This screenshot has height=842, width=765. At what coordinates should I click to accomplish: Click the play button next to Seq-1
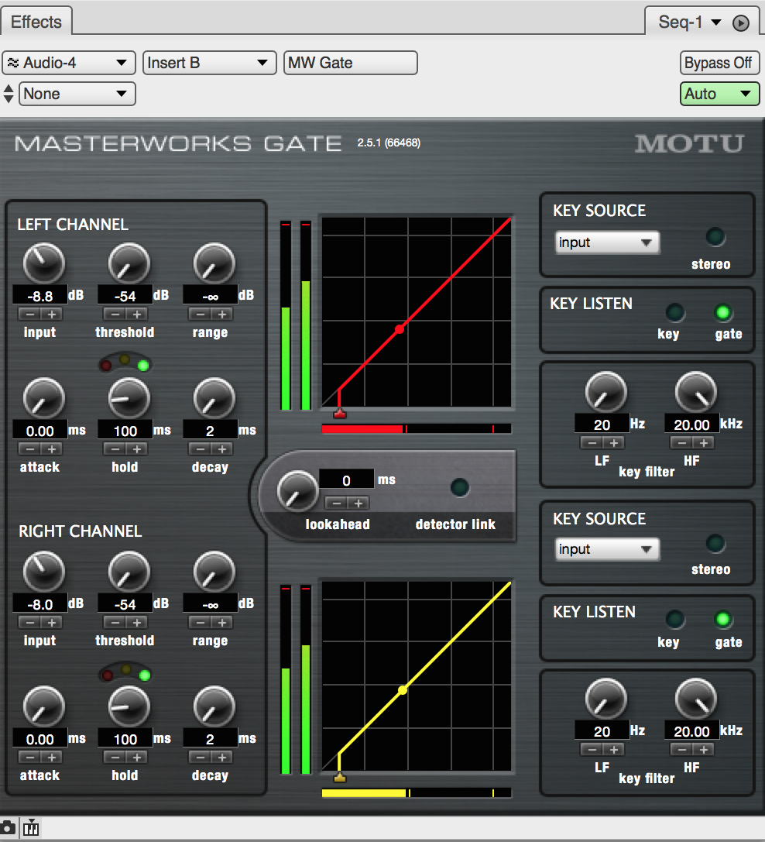[741, 23]
